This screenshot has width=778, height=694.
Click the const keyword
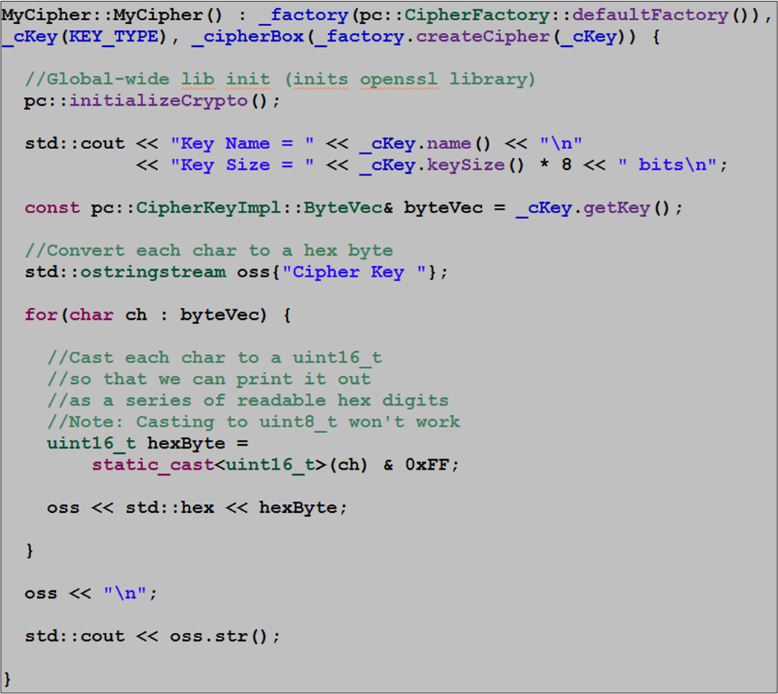tap(51, 208)
